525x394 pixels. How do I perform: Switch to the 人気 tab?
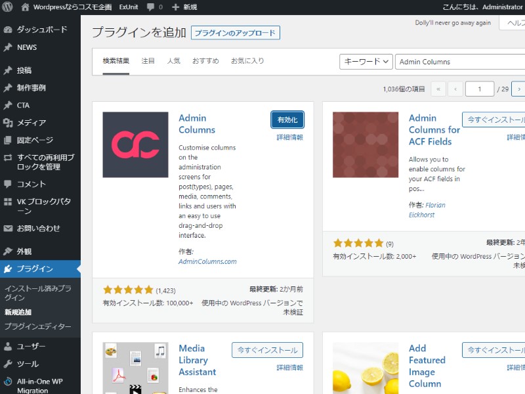click(x=173, y=61)
